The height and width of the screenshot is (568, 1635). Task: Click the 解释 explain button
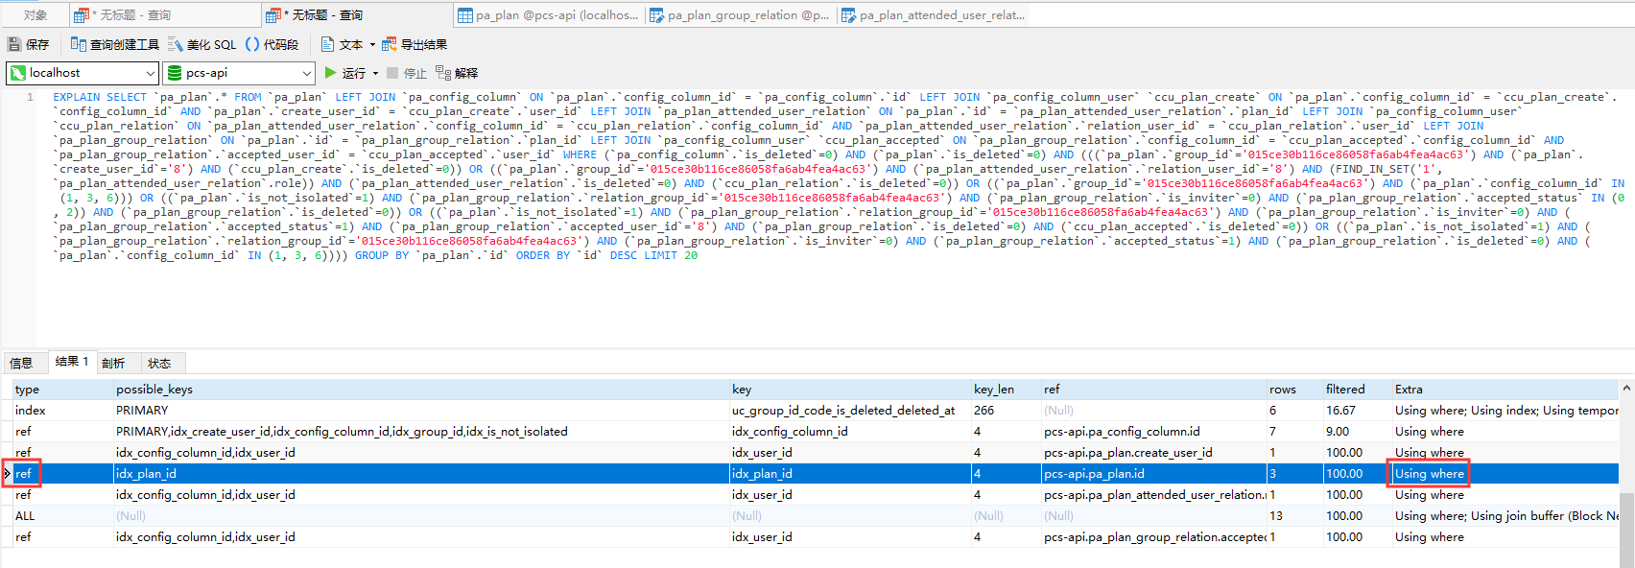click(457, 73)
